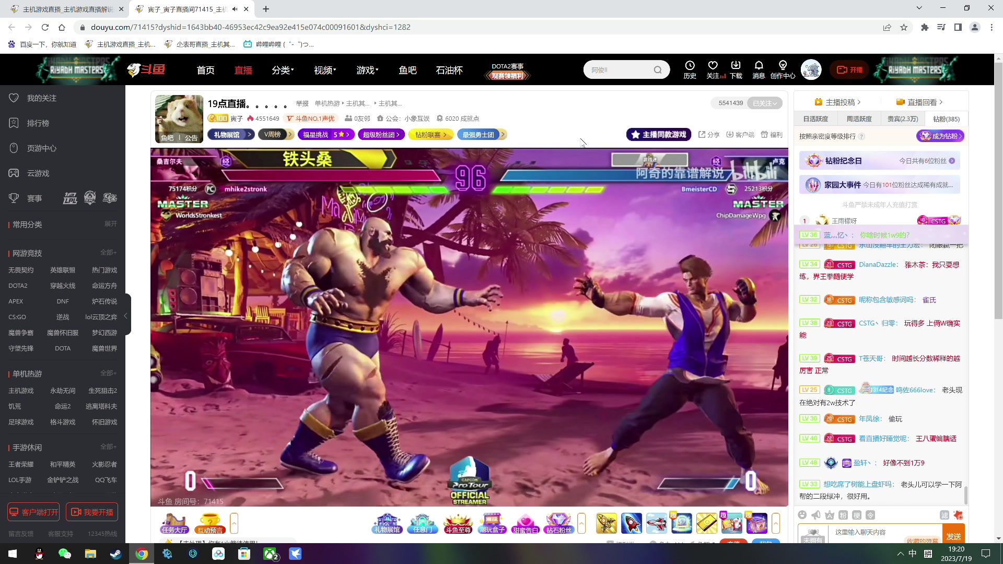Screen dimensions: 1003x564
Task: Open Steam from the taskbar
Action: coord(115,554)
